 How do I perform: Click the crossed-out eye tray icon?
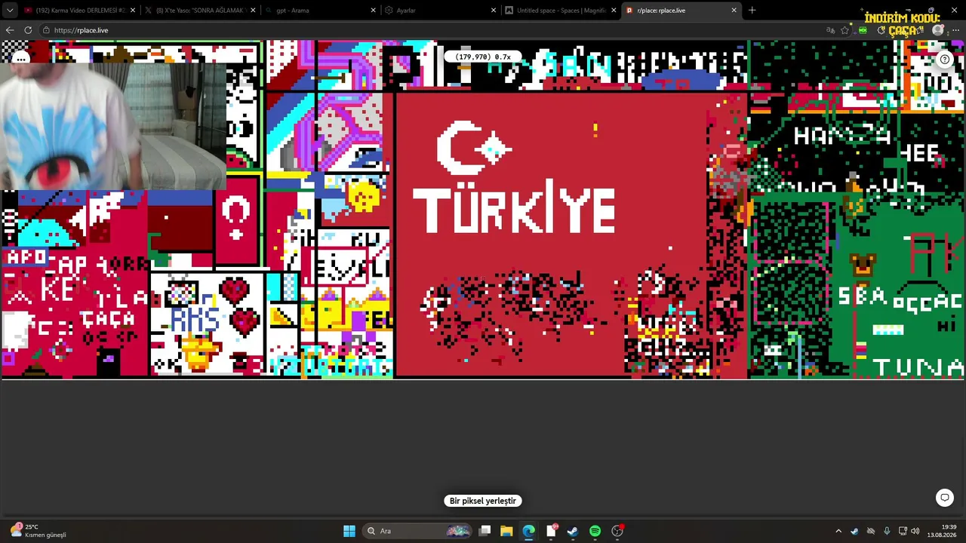pos(871,531)
